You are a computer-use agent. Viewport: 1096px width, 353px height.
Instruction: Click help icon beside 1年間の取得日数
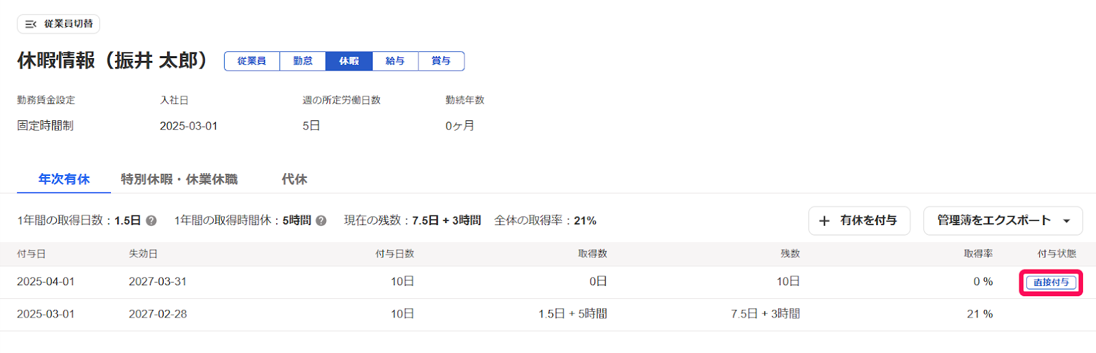coord(151,221)
